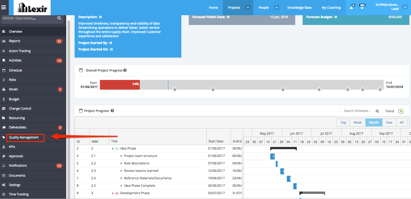Switch Gantt view to Week
Screen dimensions: 411x199
[x=357, y=122]
